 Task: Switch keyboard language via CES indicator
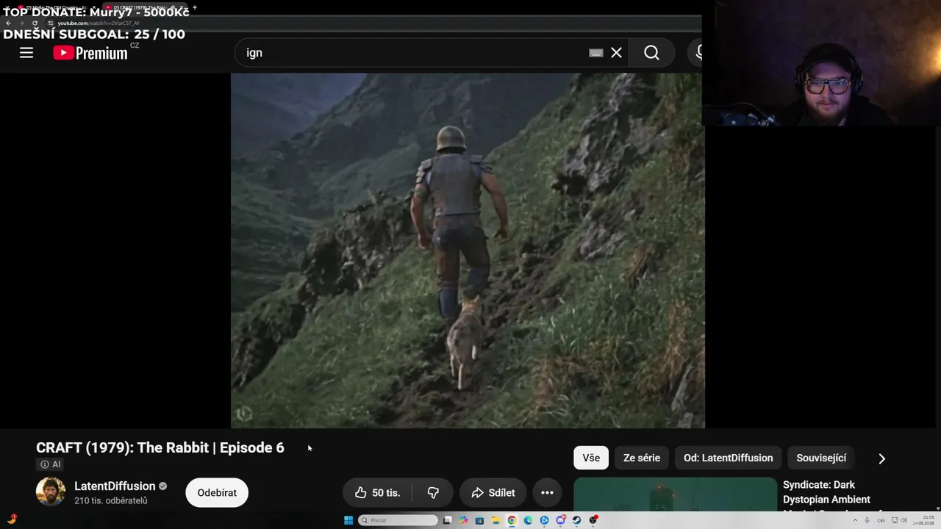881,520
